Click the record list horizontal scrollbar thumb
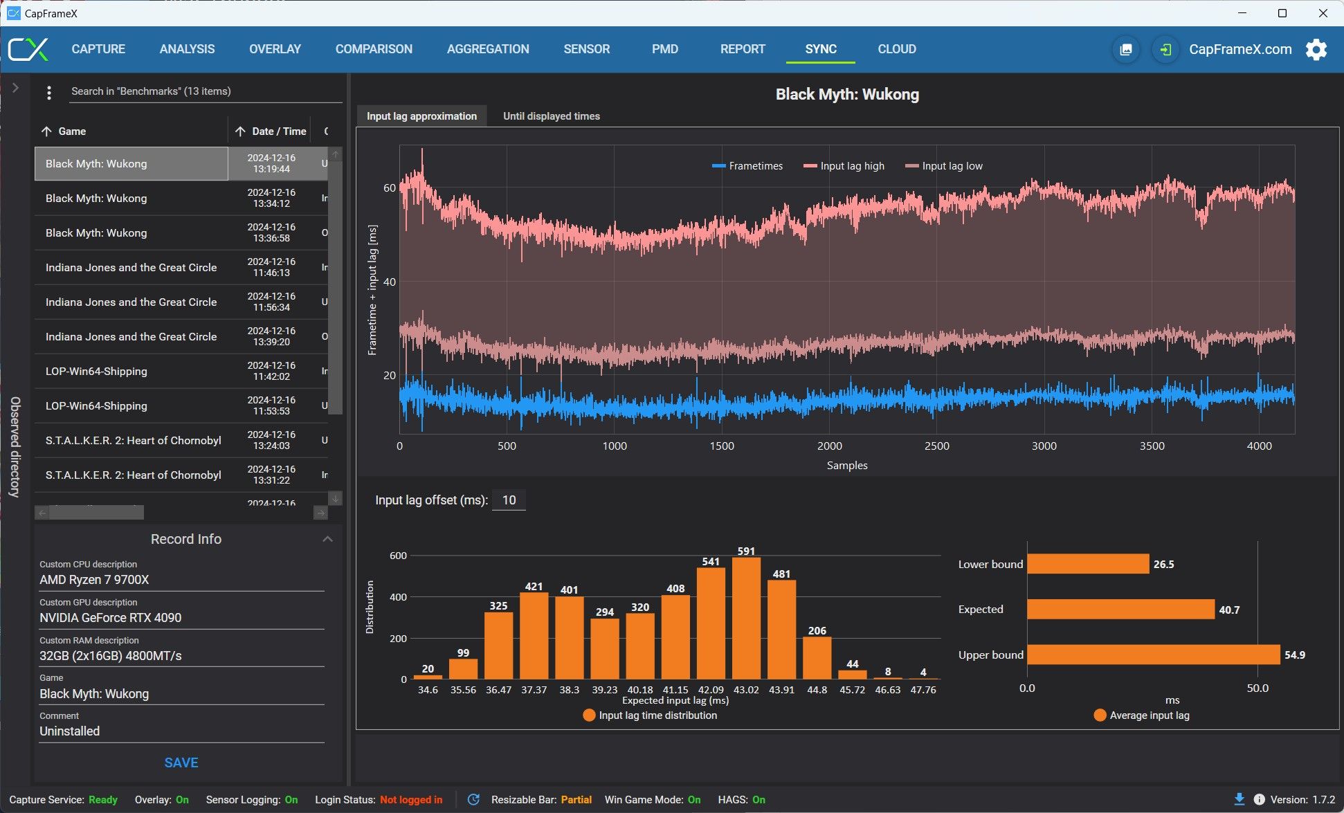 (96, 513)
